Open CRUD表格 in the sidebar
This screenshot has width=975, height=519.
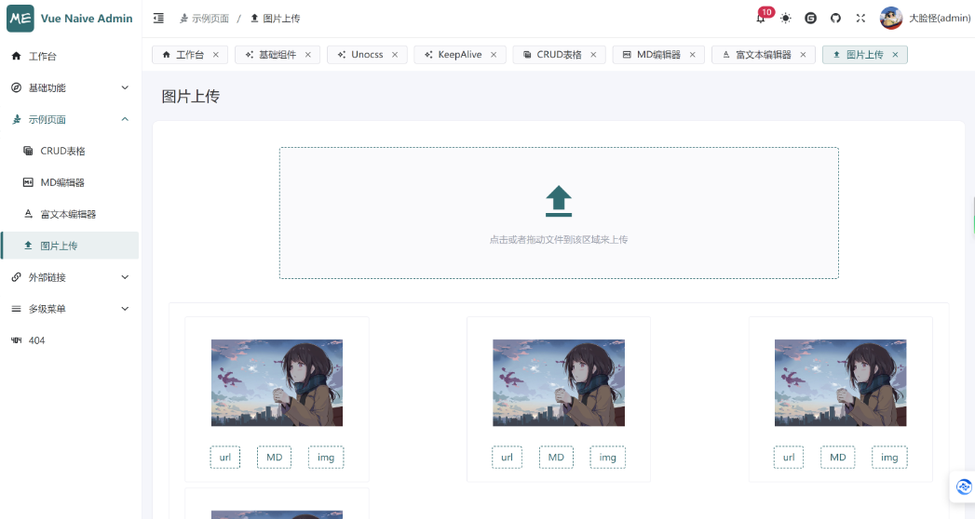70,151
